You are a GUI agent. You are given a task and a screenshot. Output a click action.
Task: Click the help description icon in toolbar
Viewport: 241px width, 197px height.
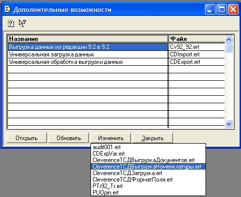pos(11,23)
